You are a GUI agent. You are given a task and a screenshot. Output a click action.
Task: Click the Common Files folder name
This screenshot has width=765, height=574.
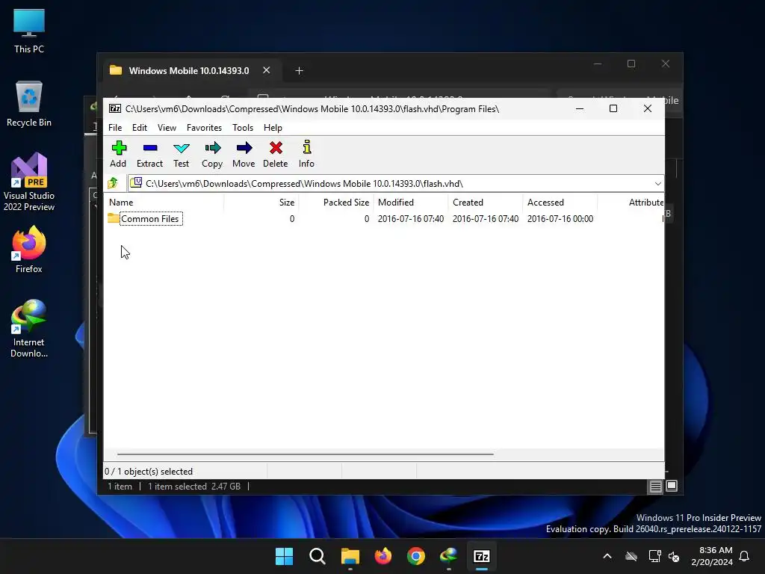coord(149,219)
